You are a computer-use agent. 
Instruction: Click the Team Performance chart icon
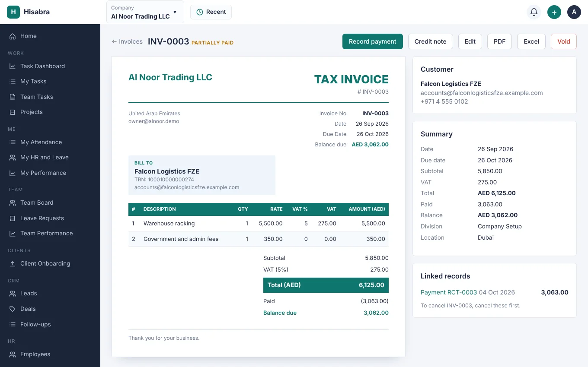click(x=13, y=234)
